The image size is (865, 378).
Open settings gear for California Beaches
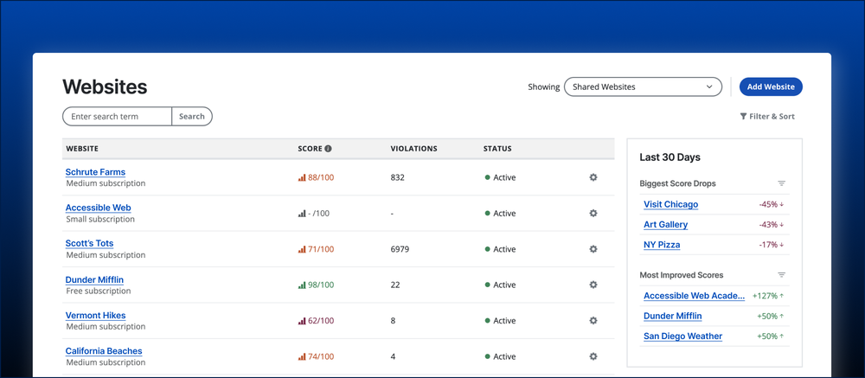[593, 356]
